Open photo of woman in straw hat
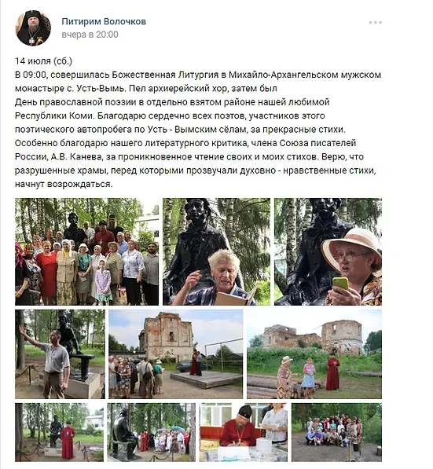This screenshot has width=433, height=469. tap(328, 251)
